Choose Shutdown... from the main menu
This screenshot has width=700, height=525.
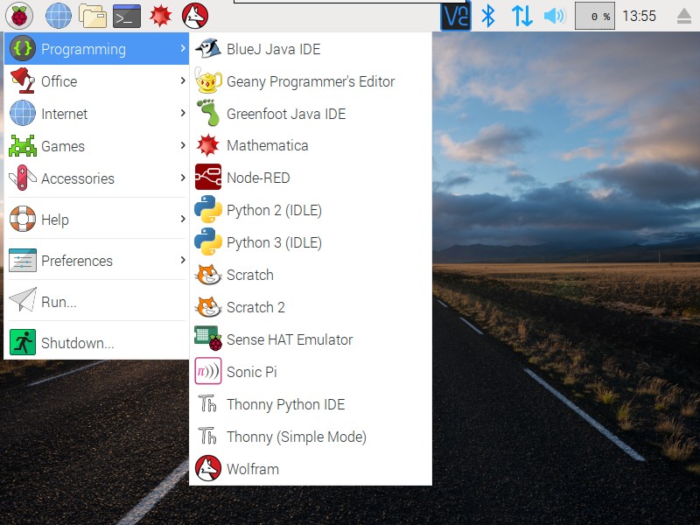(96, 342)
